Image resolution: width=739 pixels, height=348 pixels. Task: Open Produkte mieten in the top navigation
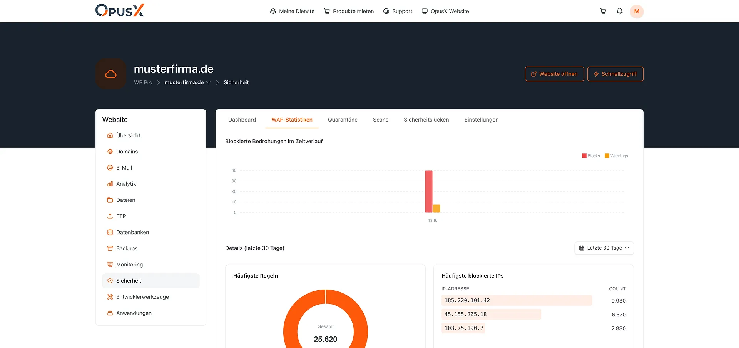pyautogui.click(x=349, y=11)
